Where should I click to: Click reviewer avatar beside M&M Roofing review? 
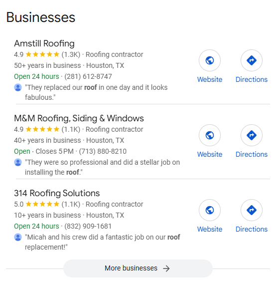coord(18,162)
